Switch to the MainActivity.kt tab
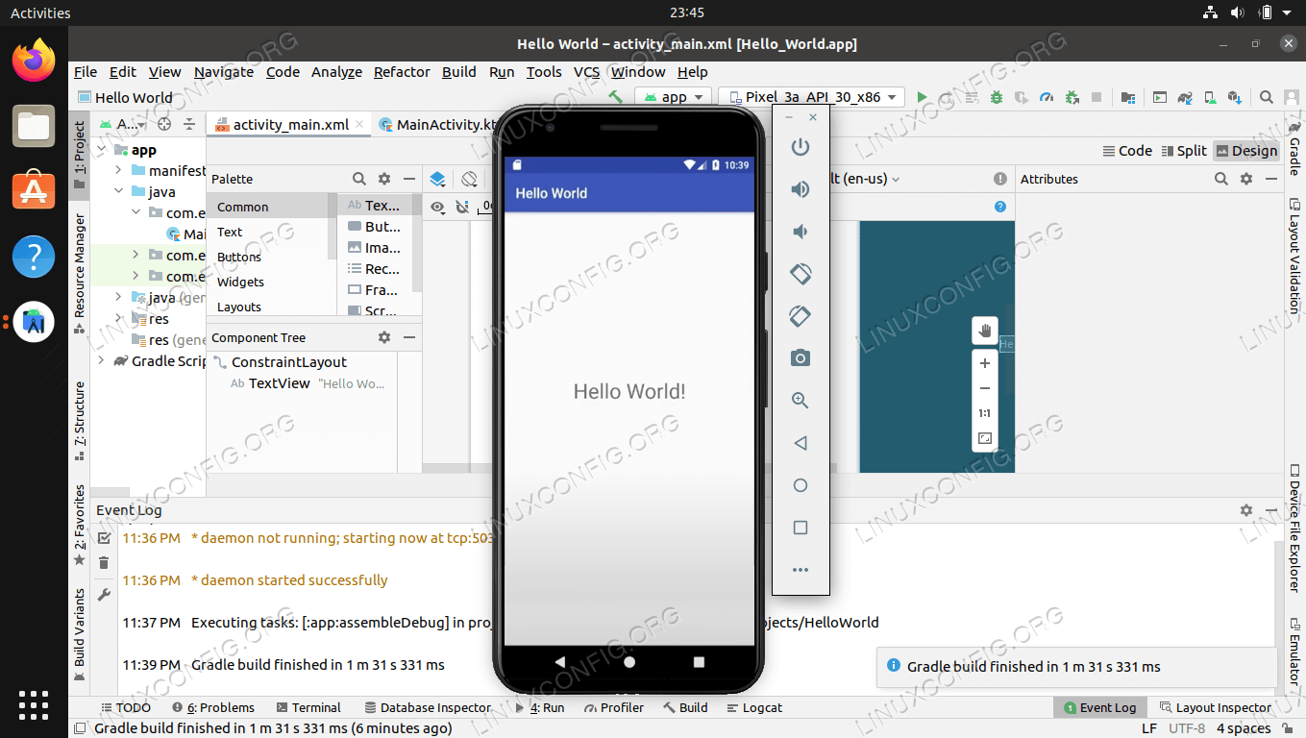The width and height of the screenshot is (1306, 738). (438, 124)
